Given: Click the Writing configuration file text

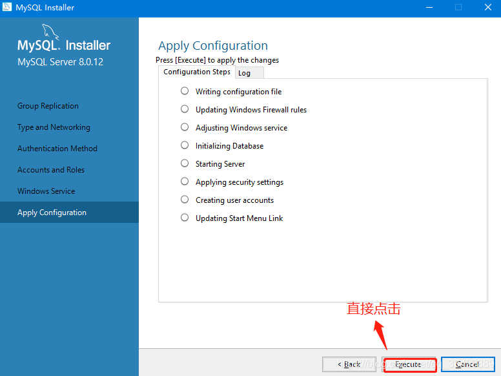Looking at the screenshot, I should tap(239, 92).
